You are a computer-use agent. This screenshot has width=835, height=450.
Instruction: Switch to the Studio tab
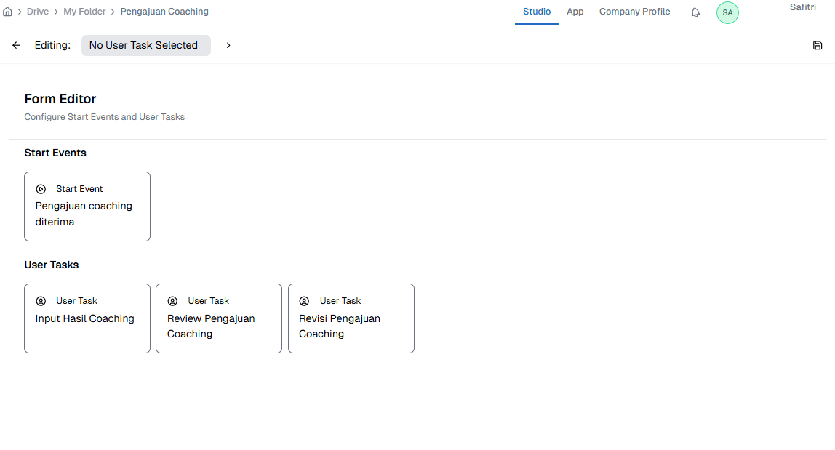[537, 12]
